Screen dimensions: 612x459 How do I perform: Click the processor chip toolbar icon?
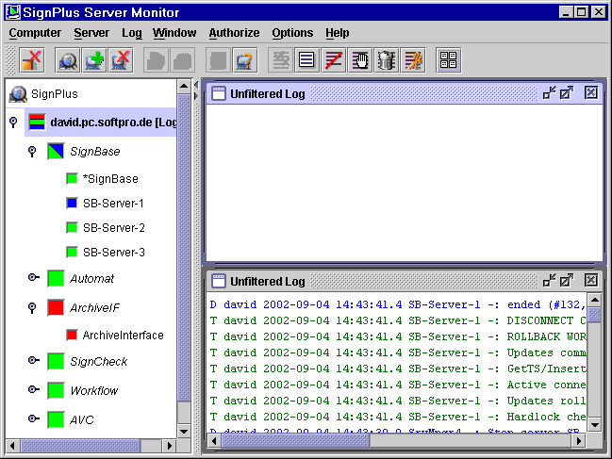[387, 61]
